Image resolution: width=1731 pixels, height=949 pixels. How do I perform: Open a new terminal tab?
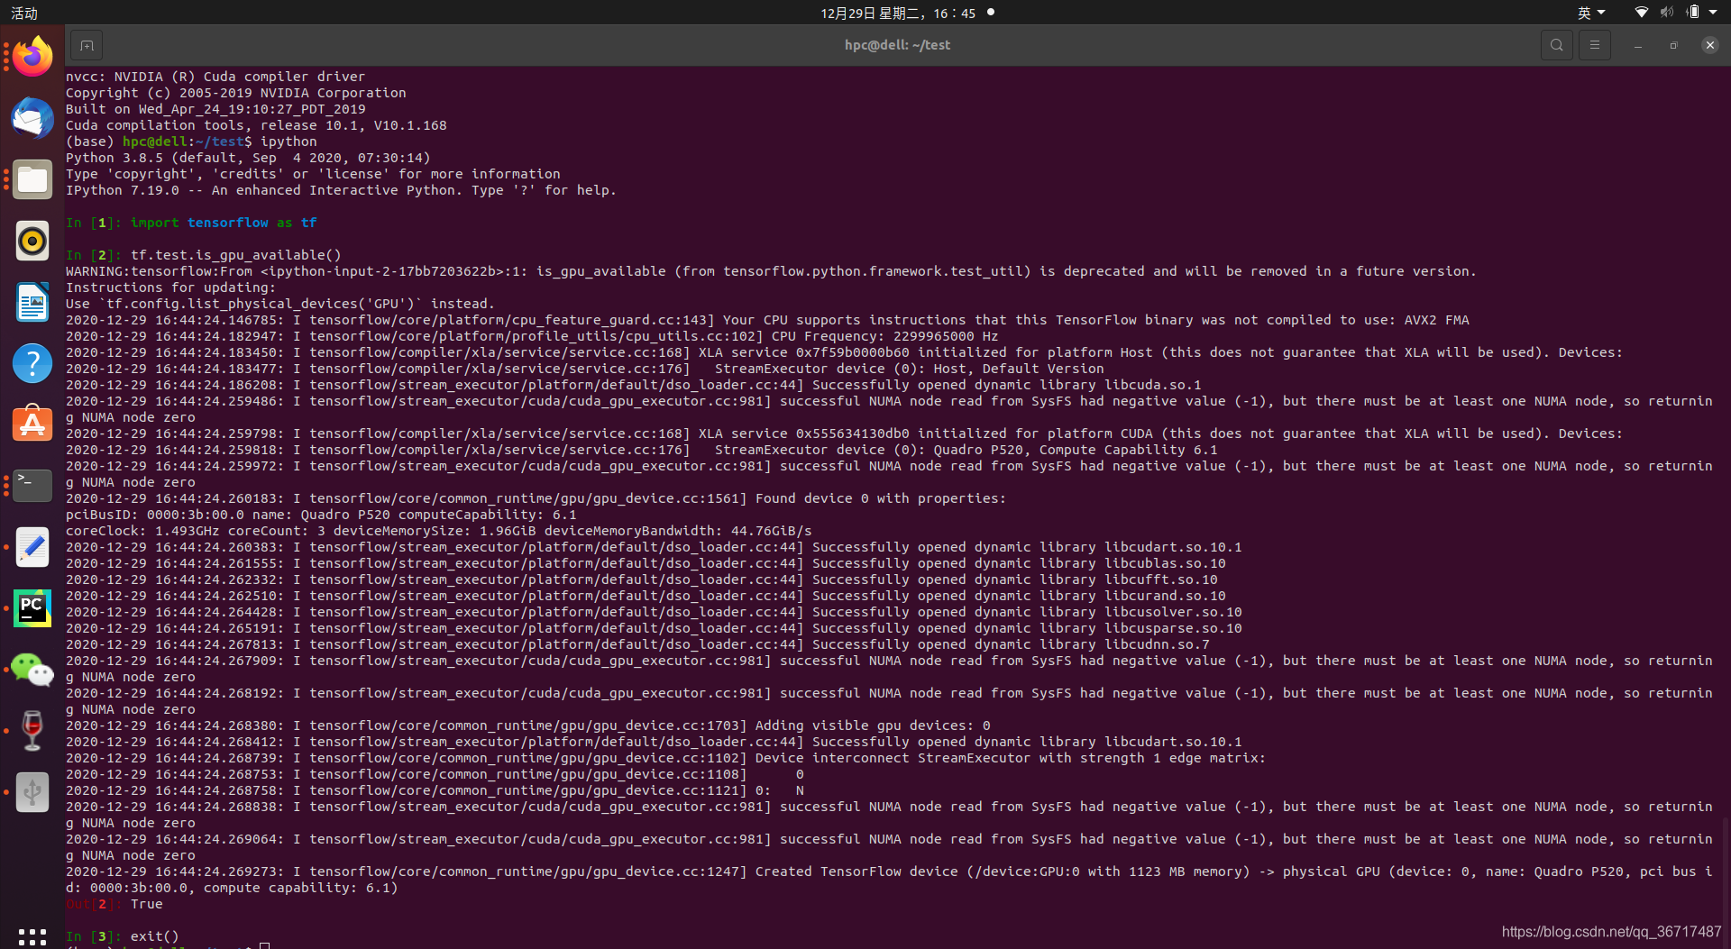tap(87, 45)
